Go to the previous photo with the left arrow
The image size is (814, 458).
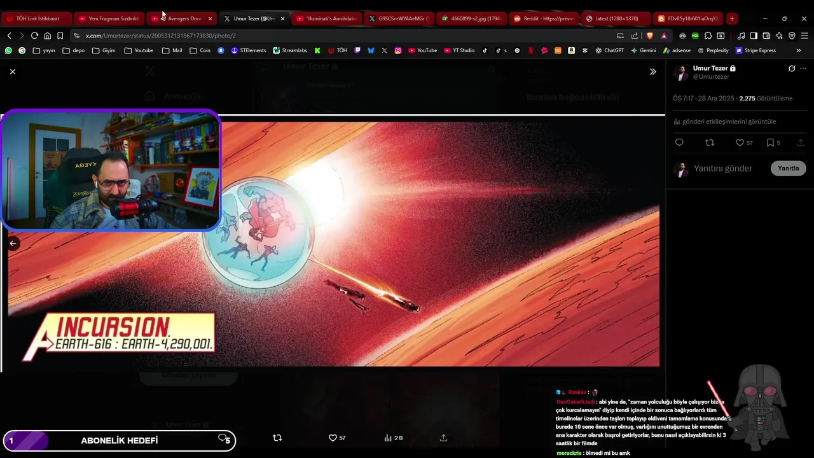click(13, 243)
